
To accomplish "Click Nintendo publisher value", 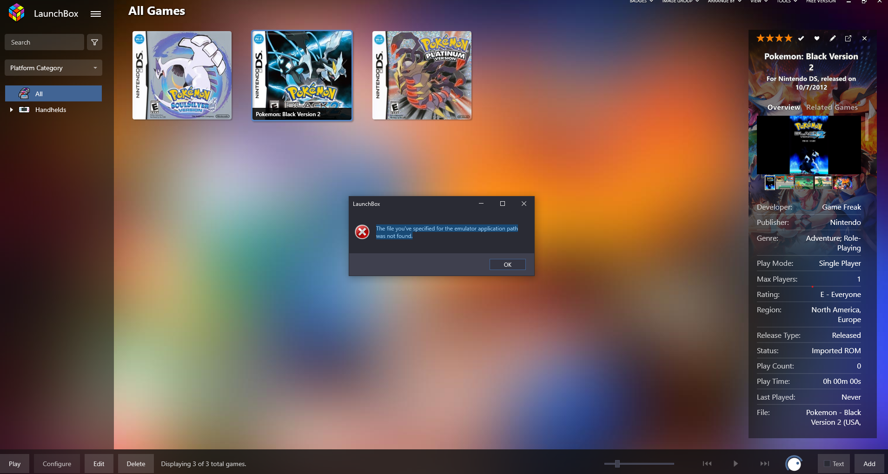I will tap(845, 223).
